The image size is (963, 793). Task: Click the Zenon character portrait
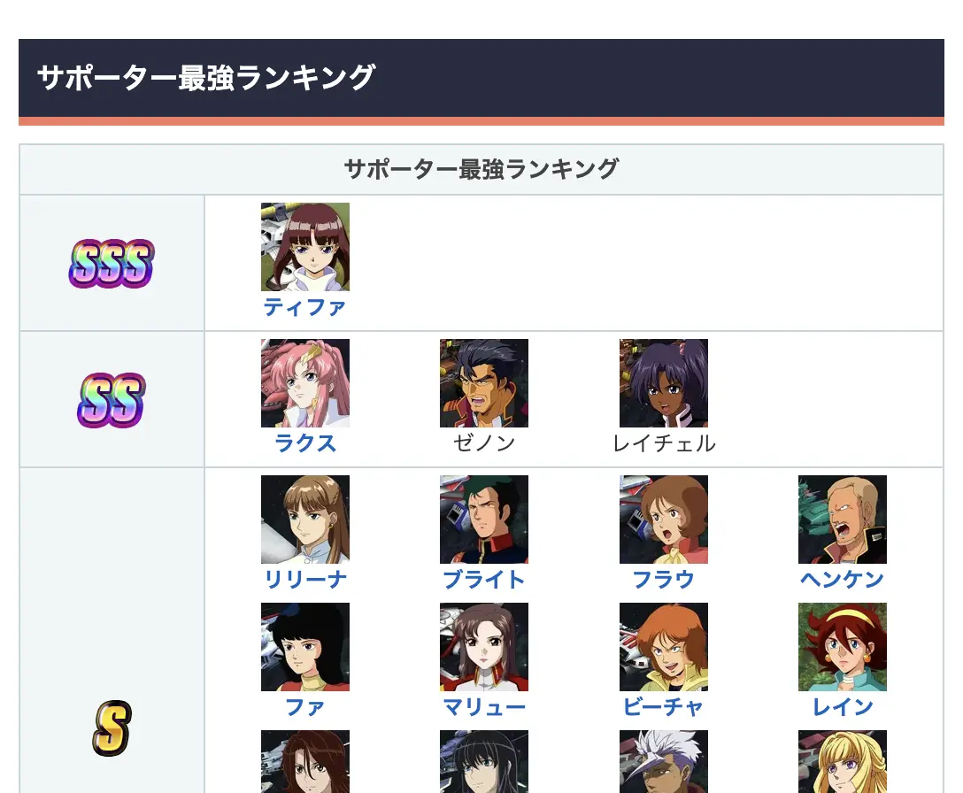point(484,383)
